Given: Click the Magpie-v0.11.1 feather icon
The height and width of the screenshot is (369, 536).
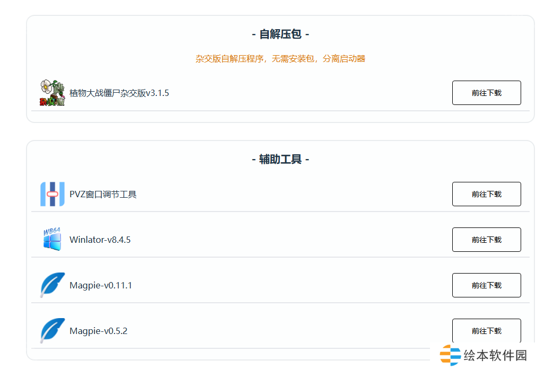Looking at the screenshot, I should [52, 285].
